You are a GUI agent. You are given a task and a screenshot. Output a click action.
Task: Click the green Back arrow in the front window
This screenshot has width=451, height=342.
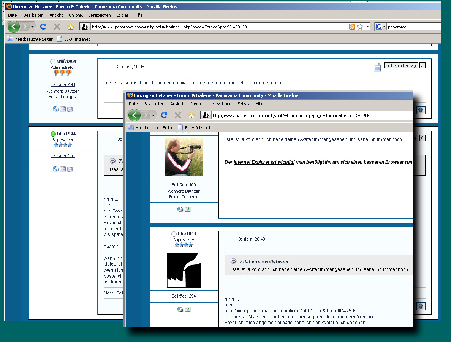point(134,115)
